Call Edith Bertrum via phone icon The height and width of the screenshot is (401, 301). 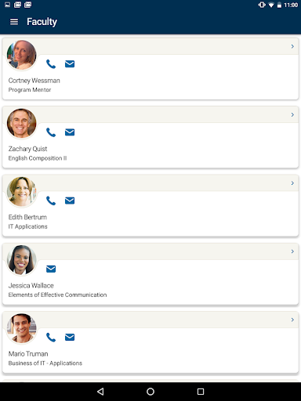pyautogui.click(x=51, y=200)
